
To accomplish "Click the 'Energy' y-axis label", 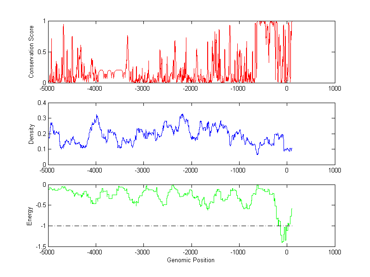I will (x=30, y=216).
